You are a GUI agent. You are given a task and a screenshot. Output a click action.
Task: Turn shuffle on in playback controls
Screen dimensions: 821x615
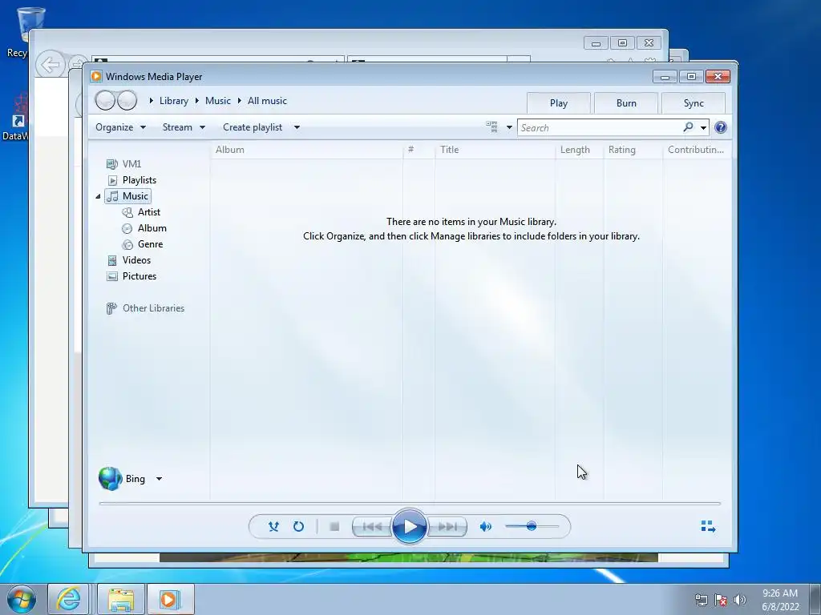[x=273, y=527]
